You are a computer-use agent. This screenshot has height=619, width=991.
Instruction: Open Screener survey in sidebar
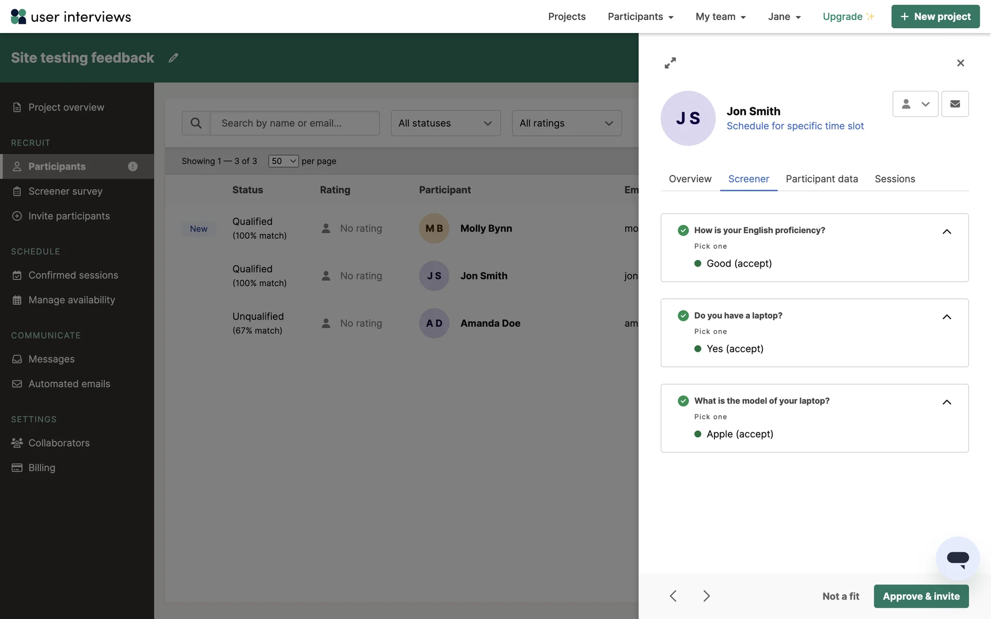click(x=66, y=191)
